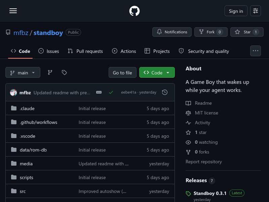Screen dimensions: 269x202
Task: Open the latest commit message link
Action: point(62,93)
